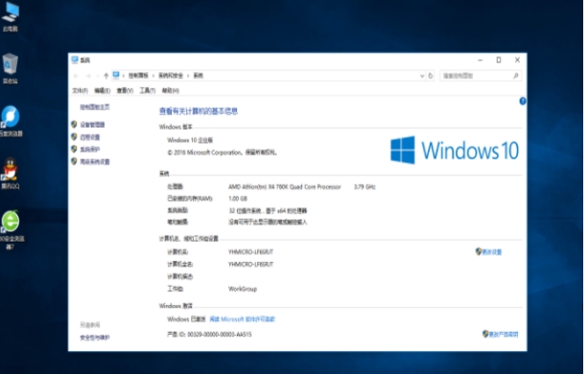Select the green 360 browser desktop icon

(11, 229)
